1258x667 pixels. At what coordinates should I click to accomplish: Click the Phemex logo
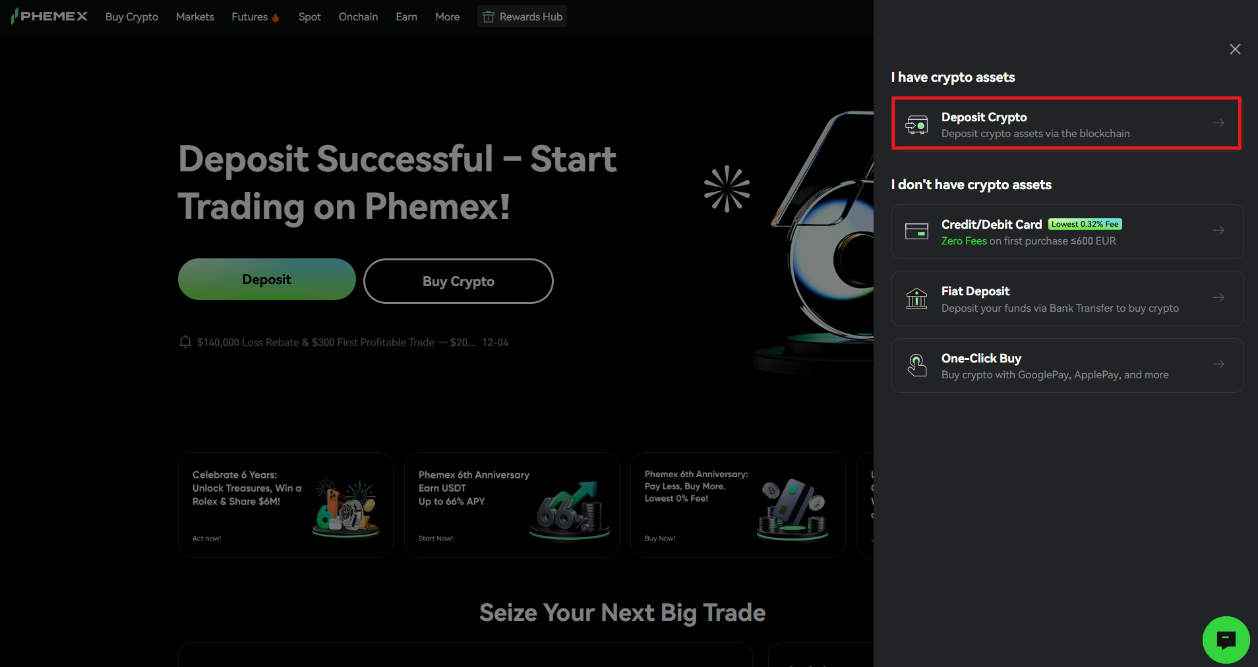tap(49, 16)
